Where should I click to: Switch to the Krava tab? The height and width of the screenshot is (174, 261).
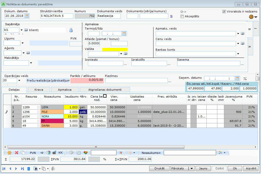[x=39, y=90]
